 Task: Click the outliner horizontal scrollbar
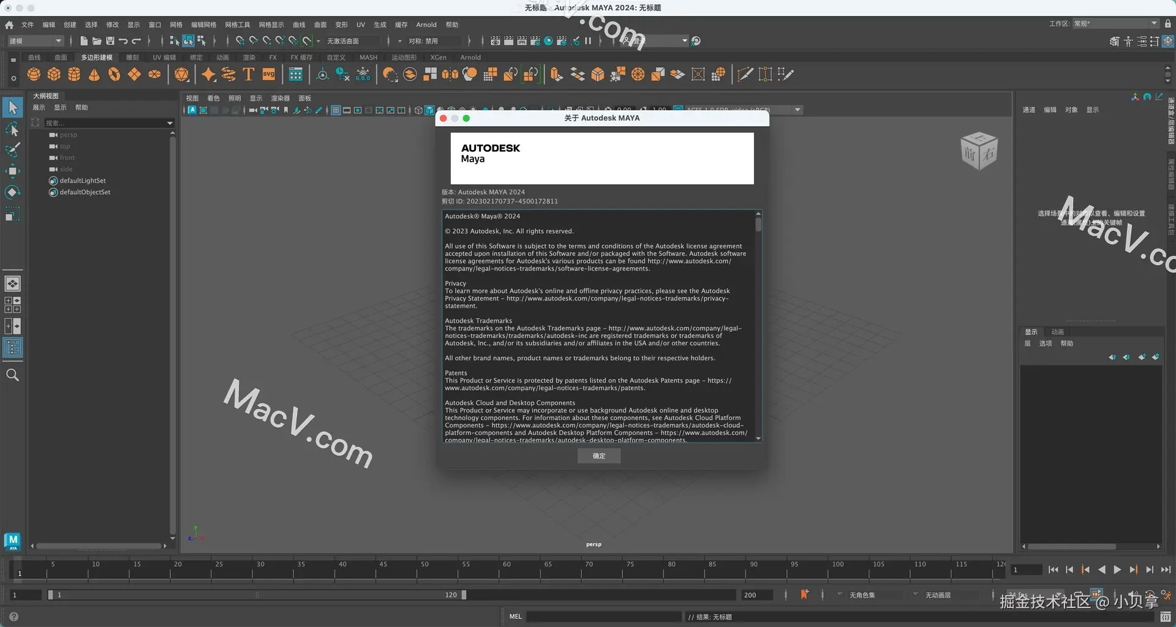[x=98, y=546]
